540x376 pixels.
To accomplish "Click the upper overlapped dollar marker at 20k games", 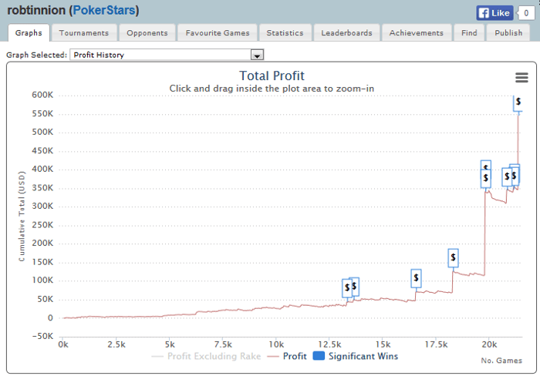I will [485, 165].
